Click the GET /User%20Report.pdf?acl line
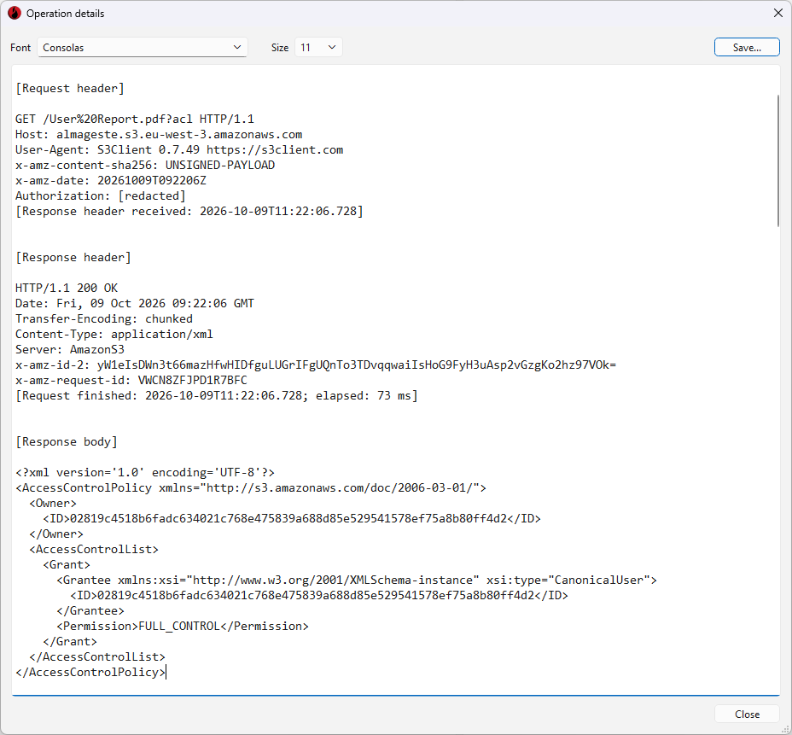Screen dimensions: 792x735 point(135,120)
